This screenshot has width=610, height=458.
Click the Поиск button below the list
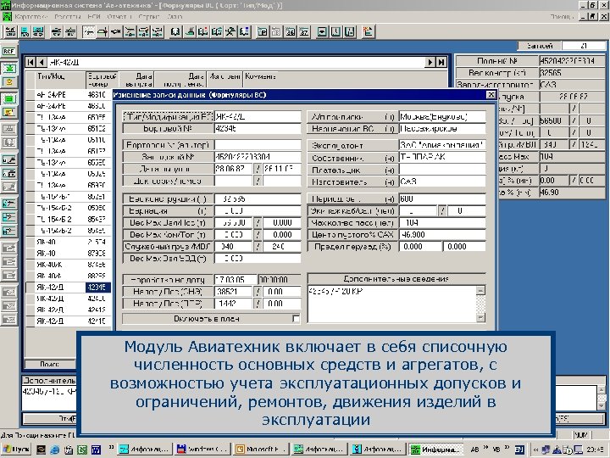pyautogui.click(x=49, y=364)
